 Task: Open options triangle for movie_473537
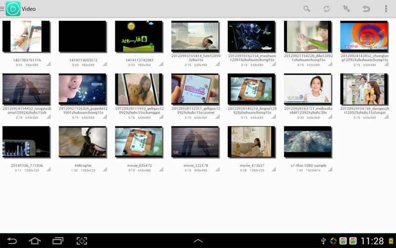coord(274,169)
